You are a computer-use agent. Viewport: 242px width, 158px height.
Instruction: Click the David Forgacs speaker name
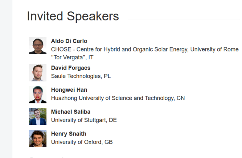(x=71, y=68)
